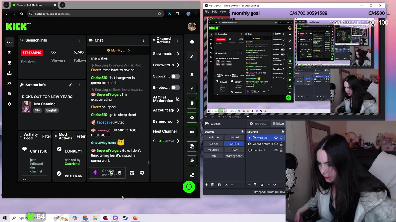Switch to the starting soon scene
The width and height of the screenshot is (396, 222).
[x=234, y=156]
